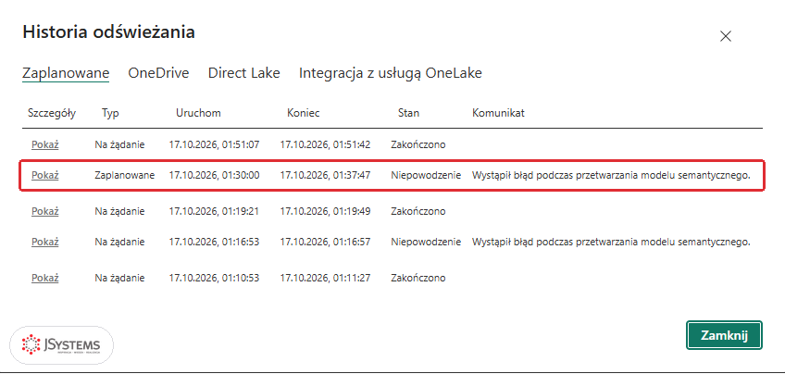Click Na żądanie type in 01:10:53 row
This screenshot has width=785, height=374.
tap(119, 278)
